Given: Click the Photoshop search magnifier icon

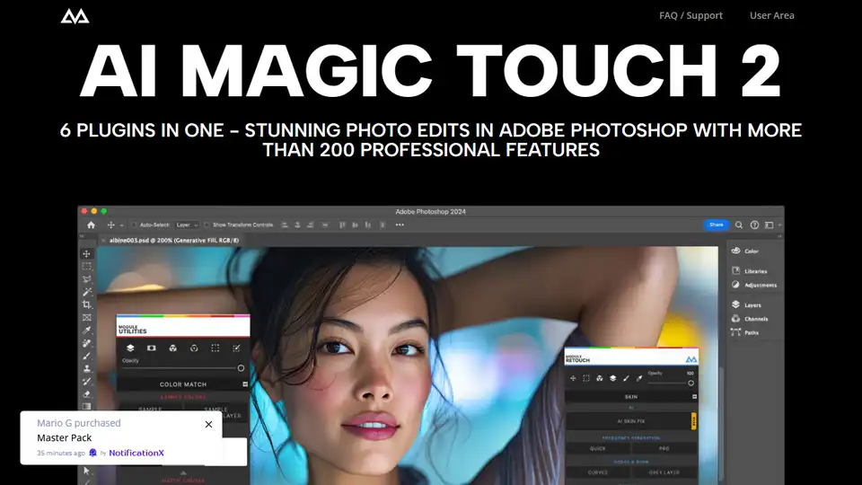Looking at the screenshot, I should coord(739,225).
